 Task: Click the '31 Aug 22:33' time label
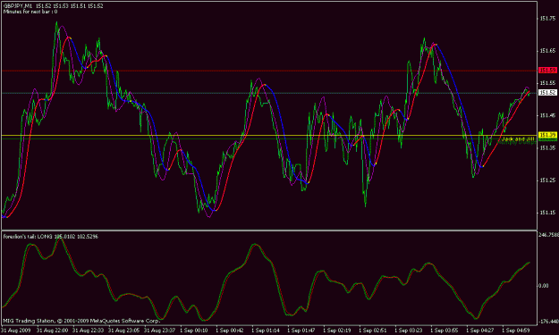click(x=88, y=331)
